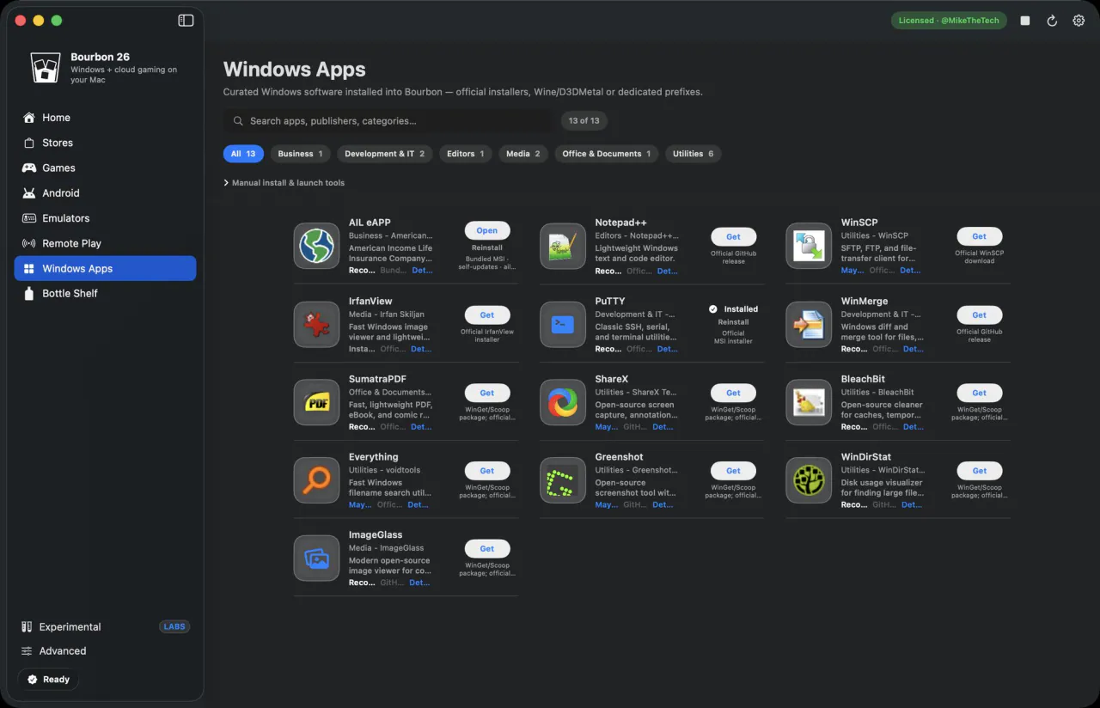
Task: Click the Everything magnifier icon
Action: click(316, 480)
